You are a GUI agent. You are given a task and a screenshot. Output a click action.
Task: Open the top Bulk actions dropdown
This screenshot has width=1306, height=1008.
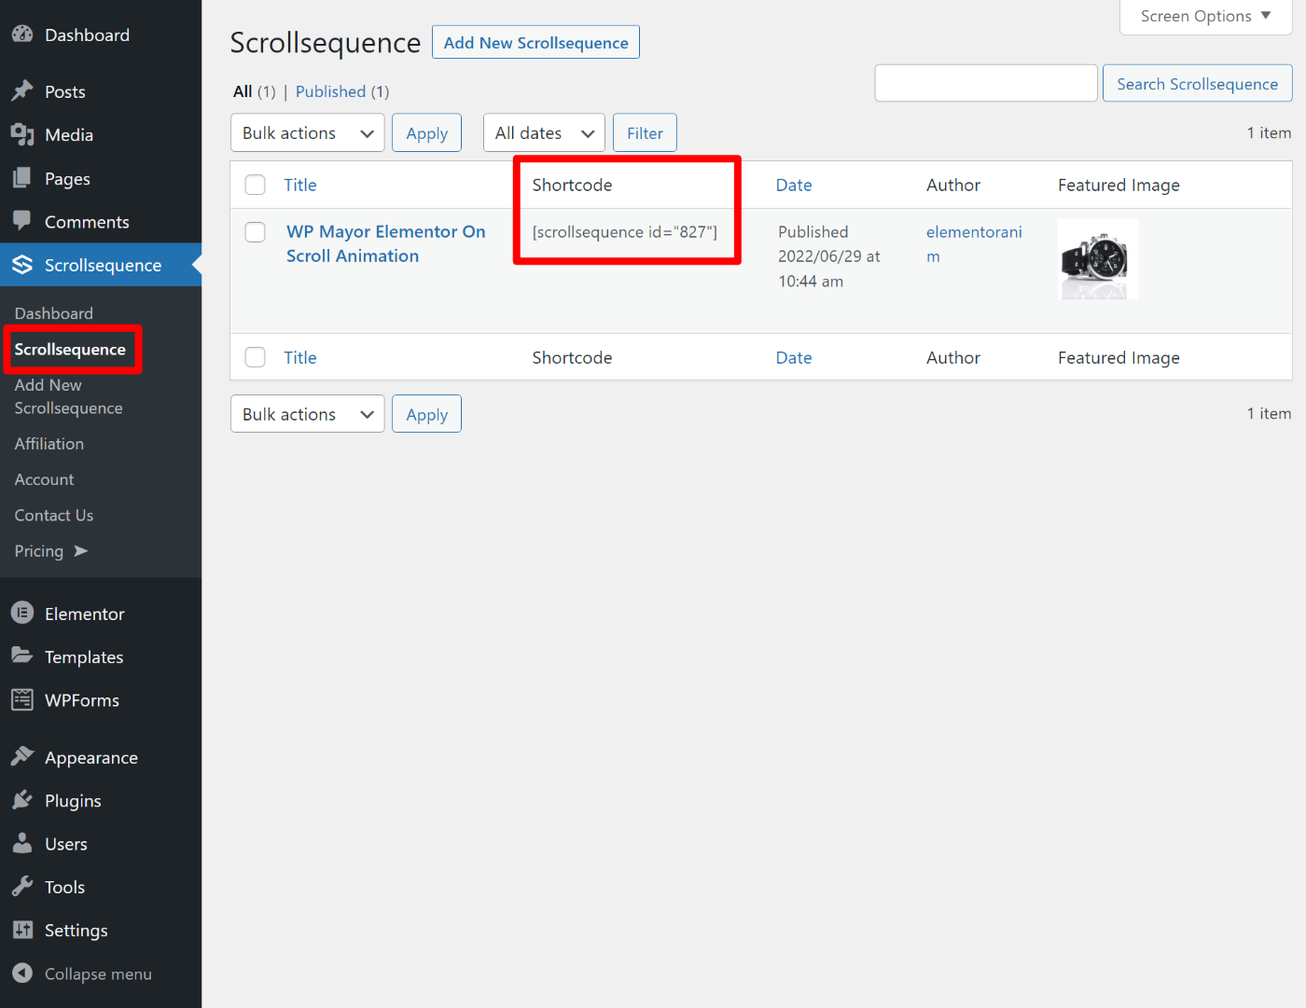point(307,132)
